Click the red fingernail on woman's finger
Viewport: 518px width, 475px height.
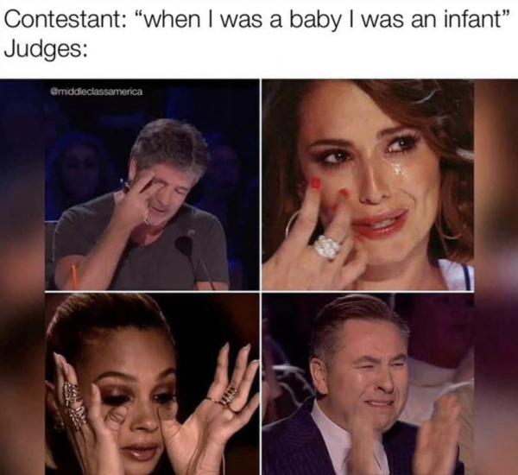(315, 182)
